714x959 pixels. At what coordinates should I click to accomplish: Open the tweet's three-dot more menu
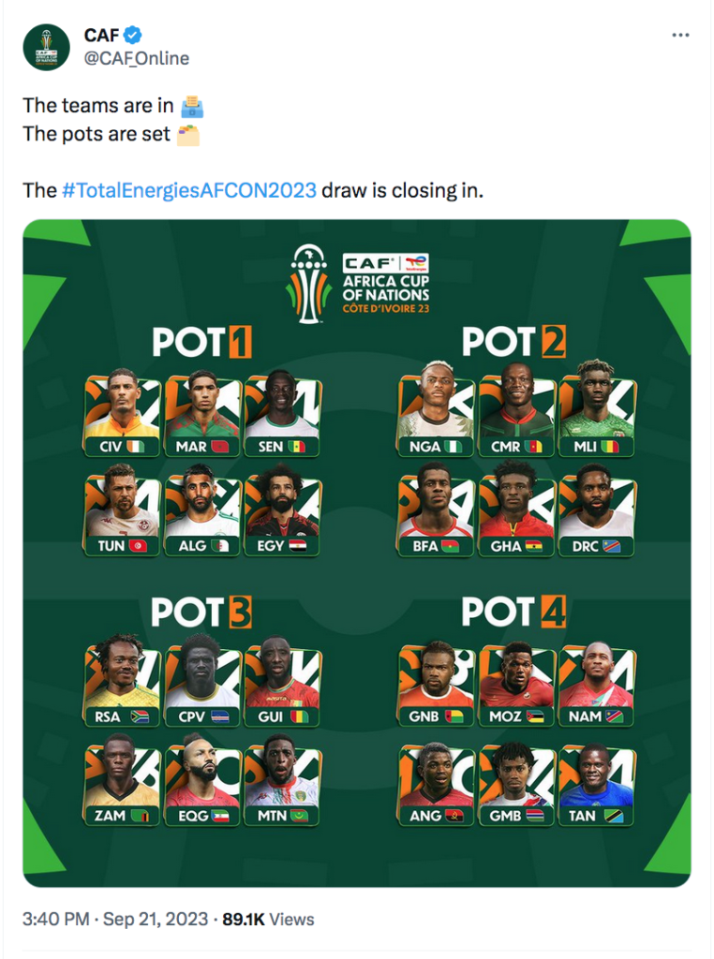680,36
